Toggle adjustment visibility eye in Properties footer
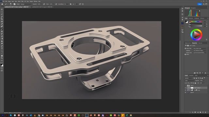 coord(203,73)
